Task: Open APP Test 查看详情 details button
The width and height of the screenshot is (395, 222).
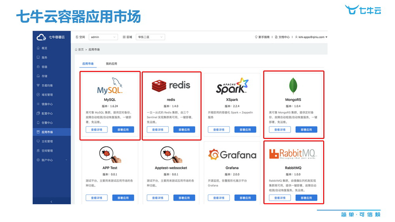Action: (x=96, y=198)
